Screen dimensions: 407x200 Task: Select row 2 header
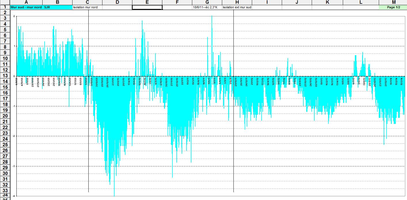click(x=5, y=12)
